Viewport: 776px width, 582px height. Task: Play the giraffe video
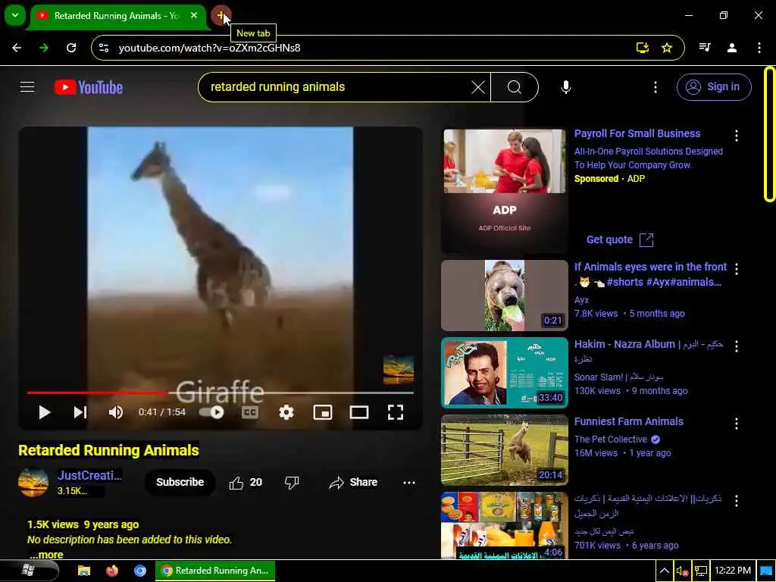tap(44, 412)
